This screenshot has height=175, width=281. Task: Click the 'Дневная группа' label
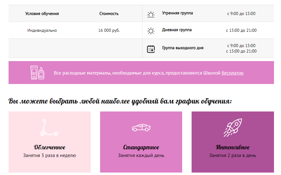[x=177, y=30]
